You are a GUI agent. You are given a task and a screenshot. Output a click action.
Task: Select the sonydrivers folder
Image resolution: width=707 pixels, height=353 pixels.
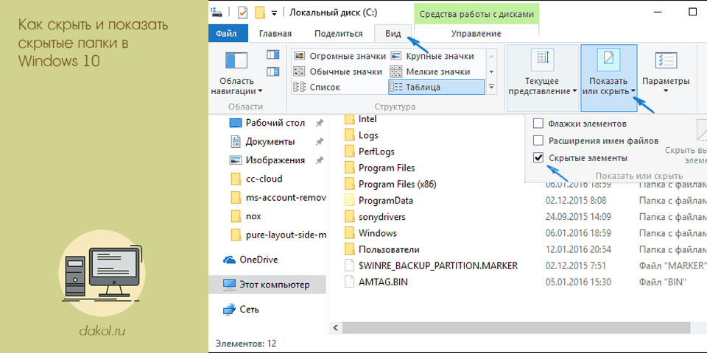375,216
